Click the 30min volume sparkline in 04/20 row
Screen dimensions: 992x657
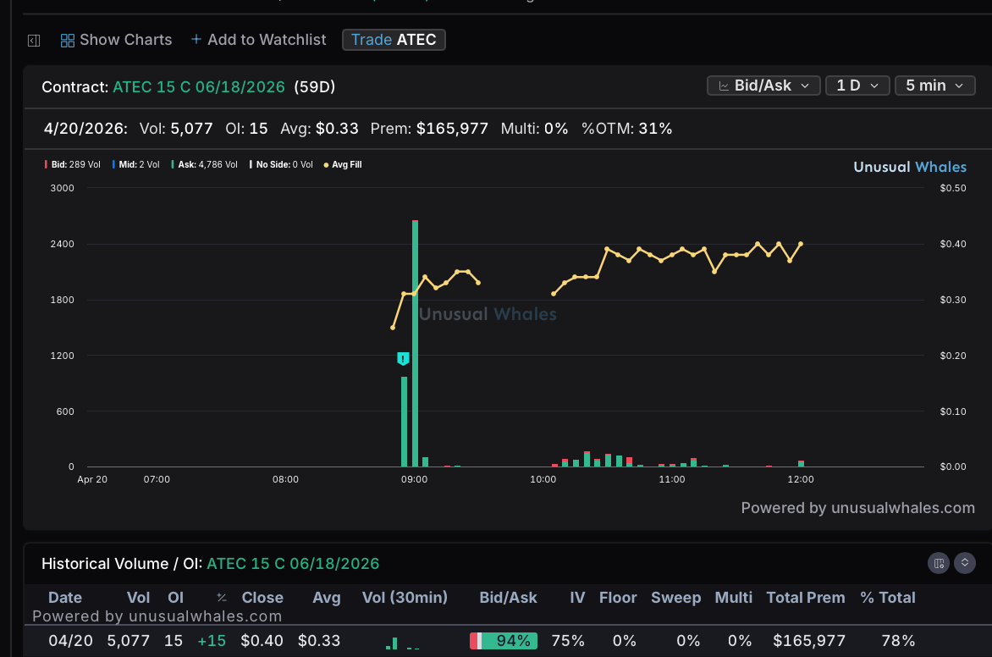coord(402,643)
